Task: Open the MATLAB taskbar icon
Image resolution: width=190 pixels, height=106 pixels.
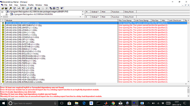Action: pyautogui.click(x=106, y=103)
